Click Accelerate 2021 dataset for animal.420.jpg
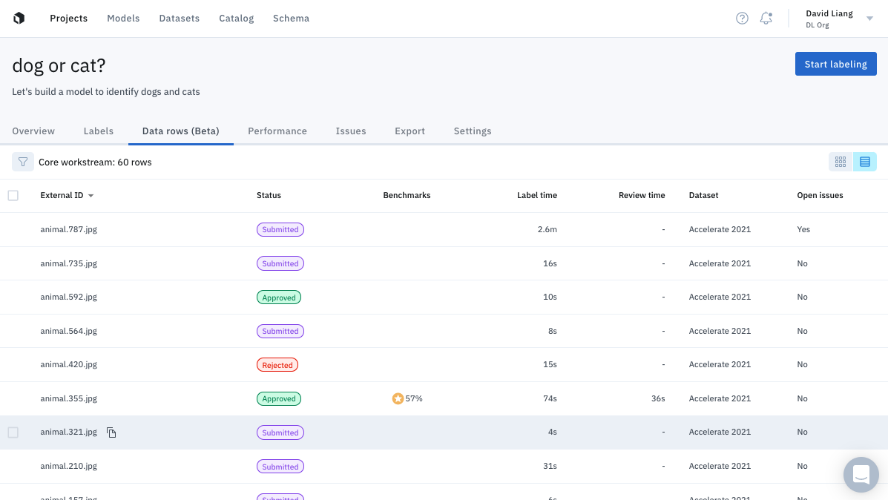 click(x=720, y=365)
